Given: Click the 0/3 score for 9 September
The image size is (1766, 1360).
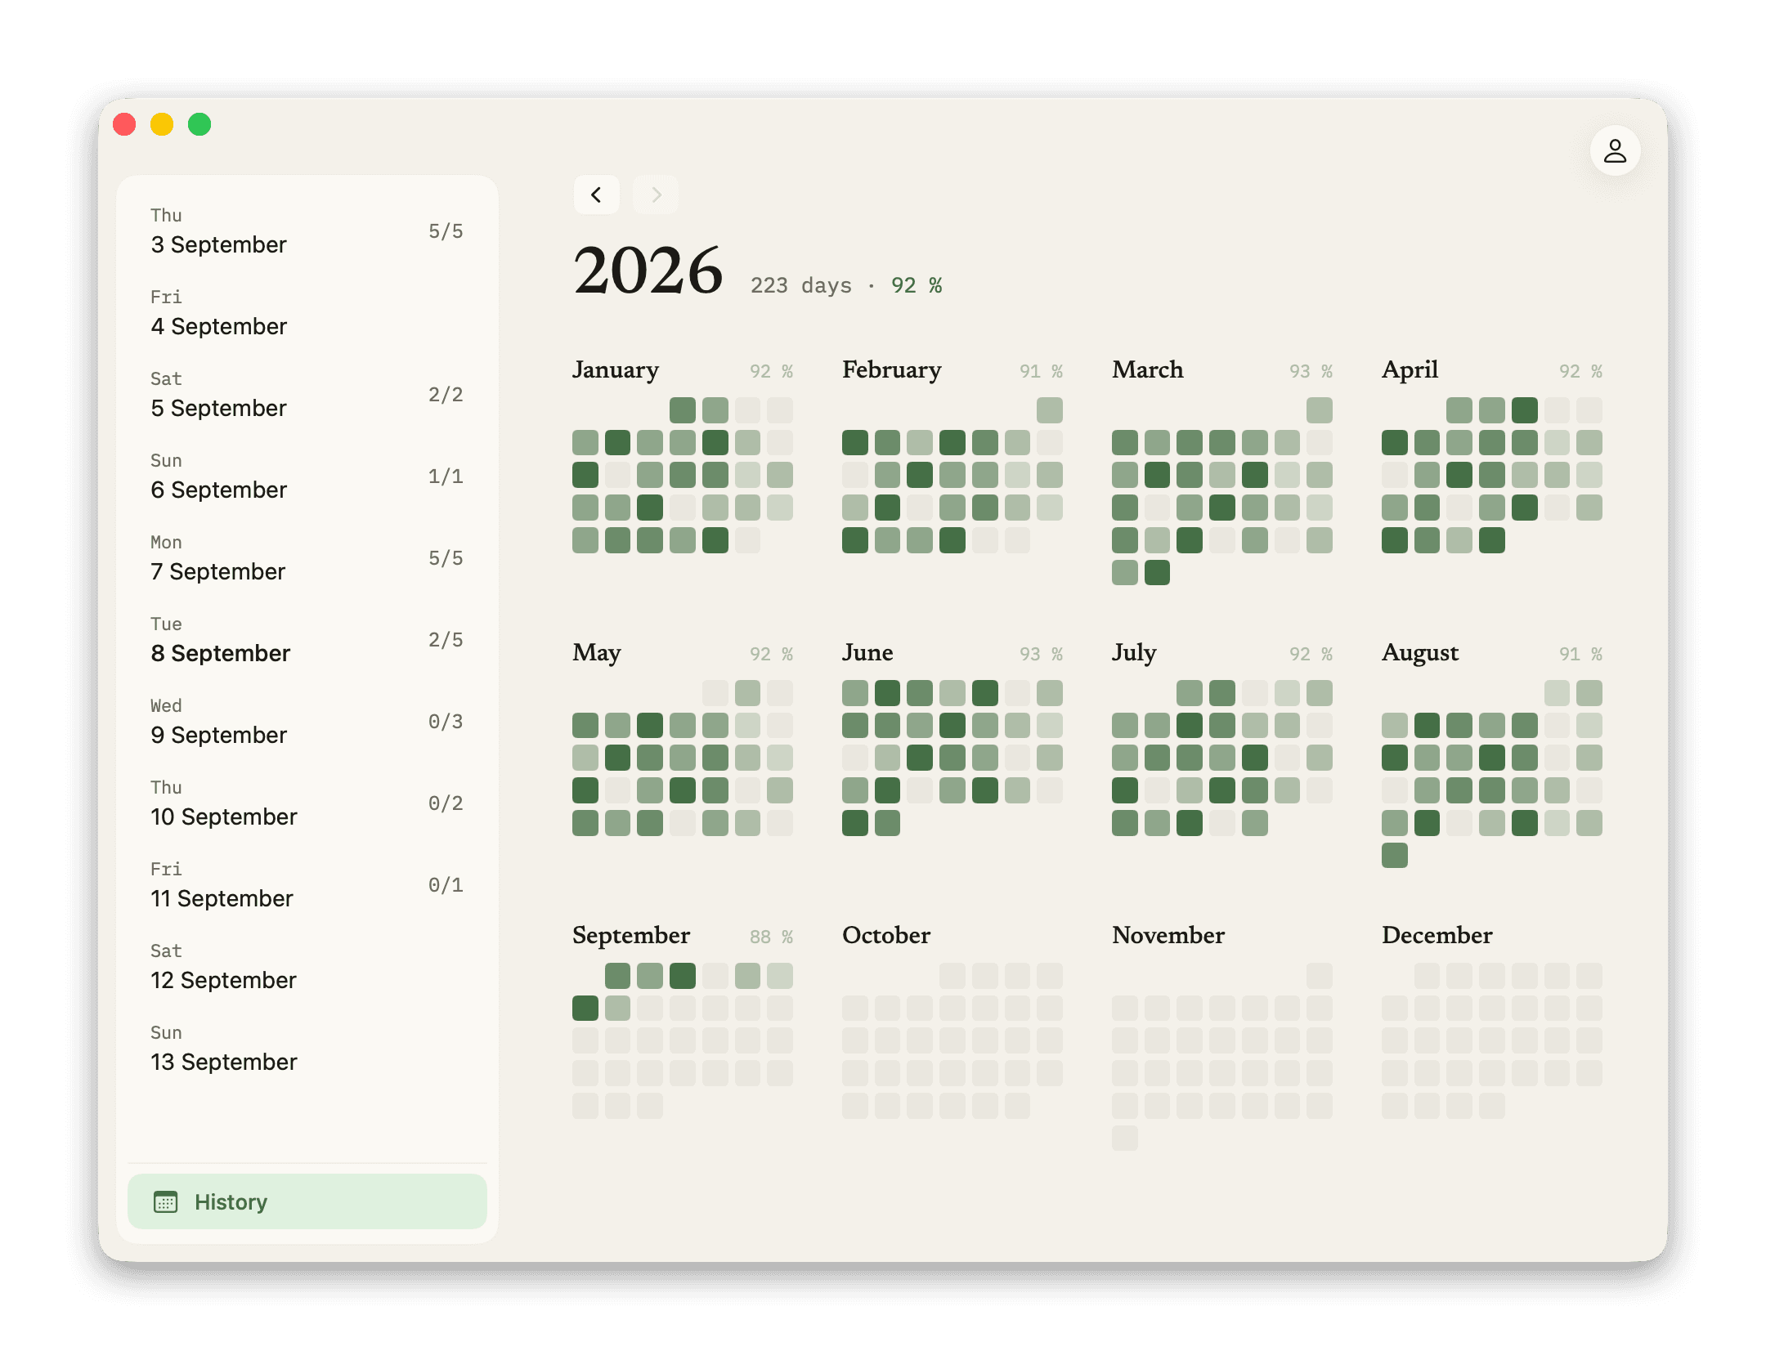Looking at the screenshot, I should [x=446, y=722].
